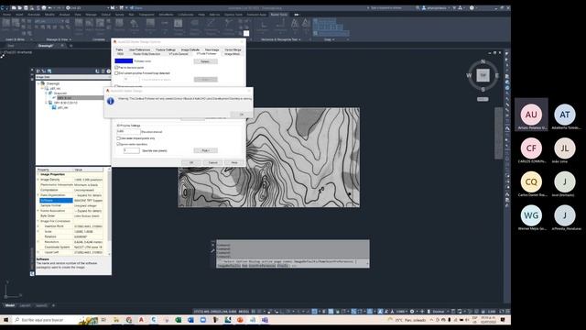The height and width of the screenshot is (330, 586).
Task: Click W on the ViewCube compass
Action: click(469, 75)
